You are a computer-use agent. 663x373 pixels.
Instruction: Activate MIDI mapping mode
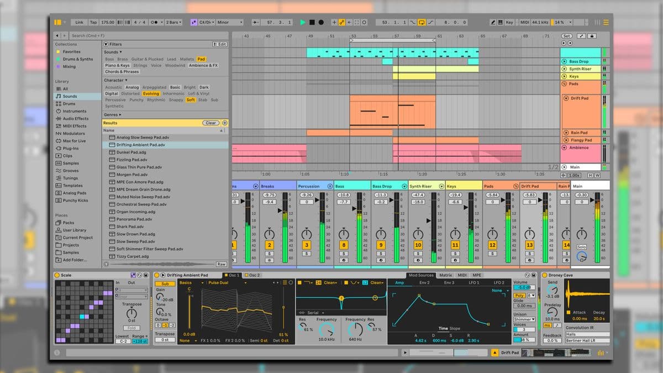[x=524, y=22]
